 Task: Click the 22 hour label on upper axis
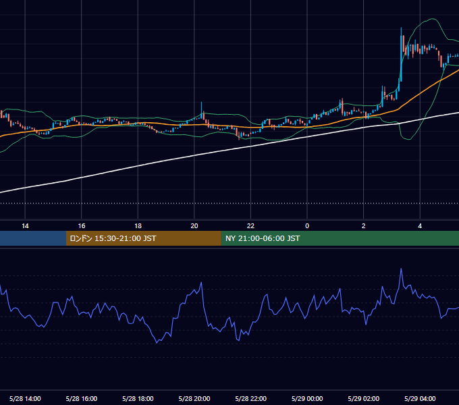click(250, 226)
